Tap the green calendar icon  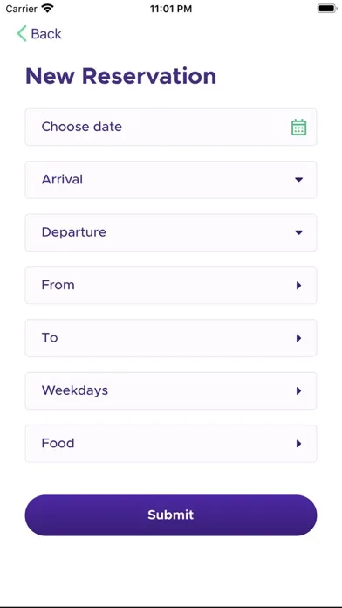click(x=298, y=128)
